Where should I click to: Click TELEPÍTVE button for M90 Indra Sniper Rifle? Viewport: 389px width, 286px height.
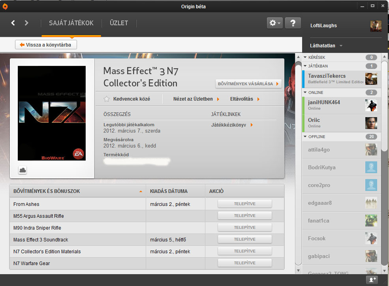[244, 227]
